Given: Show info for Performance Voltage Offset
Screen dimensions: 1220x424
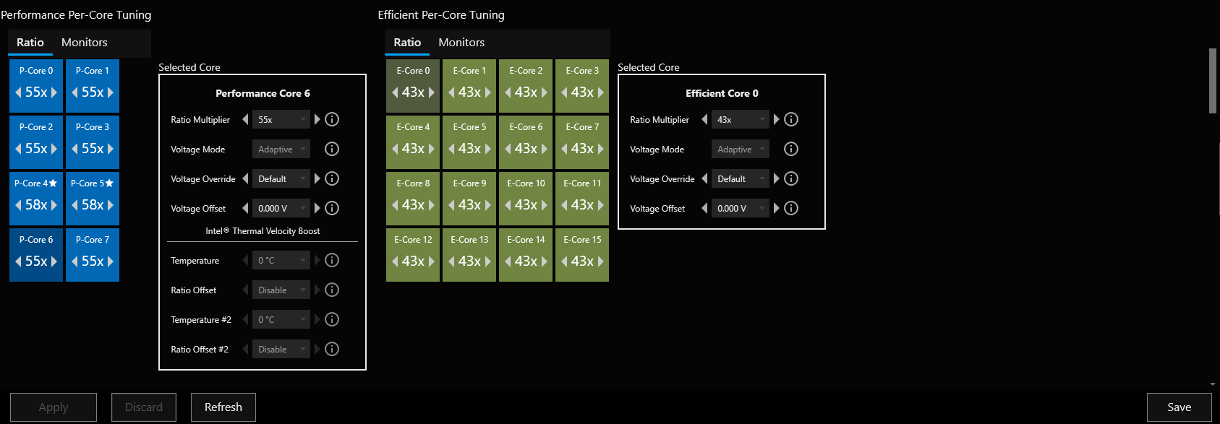Looking at the screenshot, I should (332, 208).
